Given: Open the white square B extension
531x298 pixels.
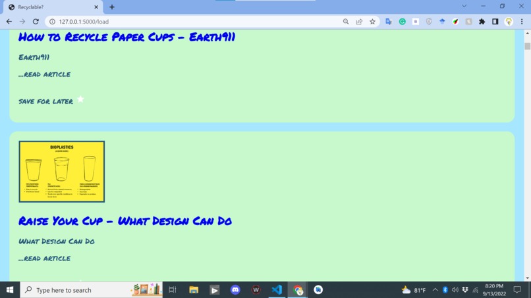Looking at the screenshot, I should coord(416,22).
